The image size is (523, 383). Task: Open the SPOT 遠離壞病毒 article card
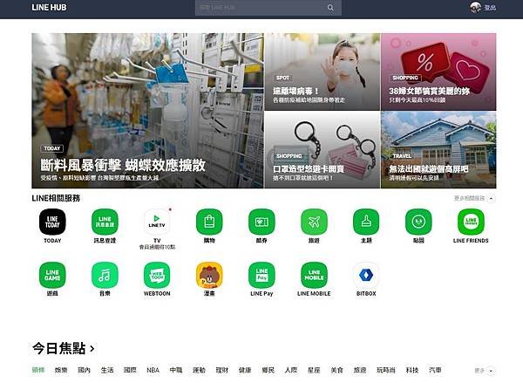coord(323,72)
